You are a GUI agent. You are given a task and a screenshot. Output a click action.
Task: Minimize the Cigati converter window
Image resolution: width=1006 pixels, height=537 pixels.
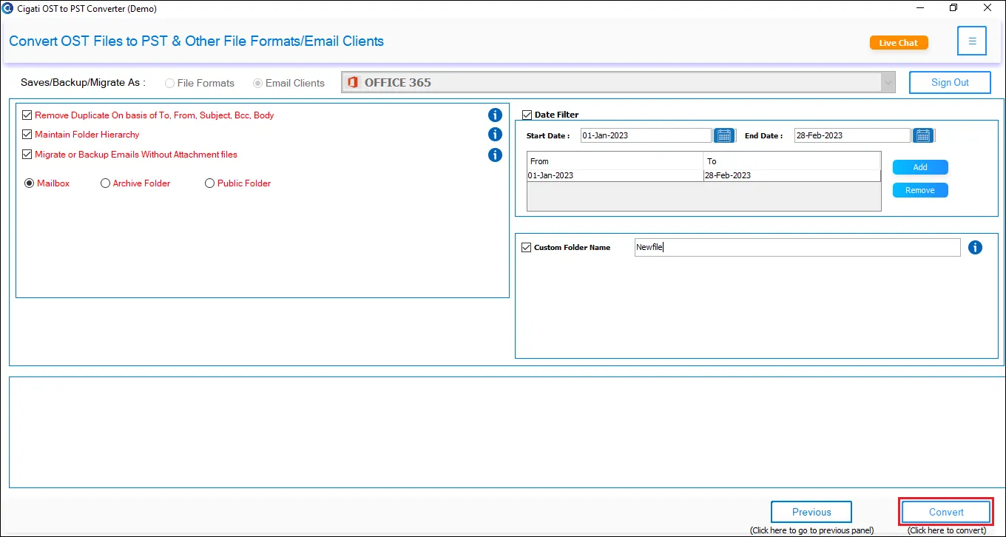tap(920, 8)
